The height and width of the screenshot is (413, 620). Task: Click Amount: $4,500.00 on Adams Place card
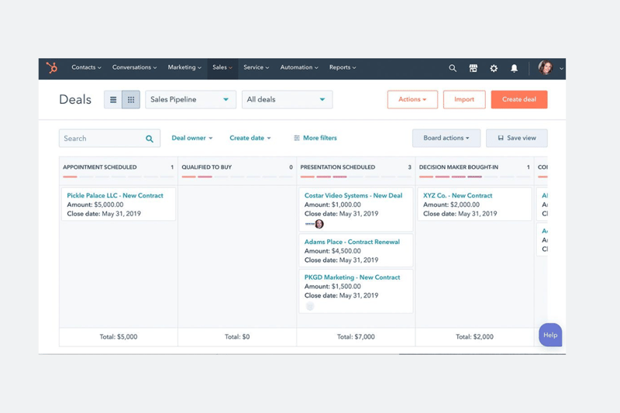tap(332, 251)
